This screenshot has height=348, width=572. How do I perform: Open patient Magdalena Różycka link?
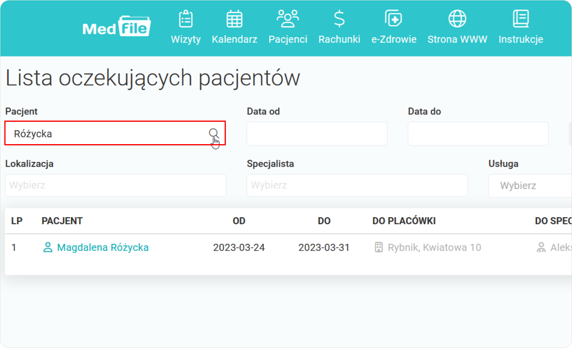(103, 247)
